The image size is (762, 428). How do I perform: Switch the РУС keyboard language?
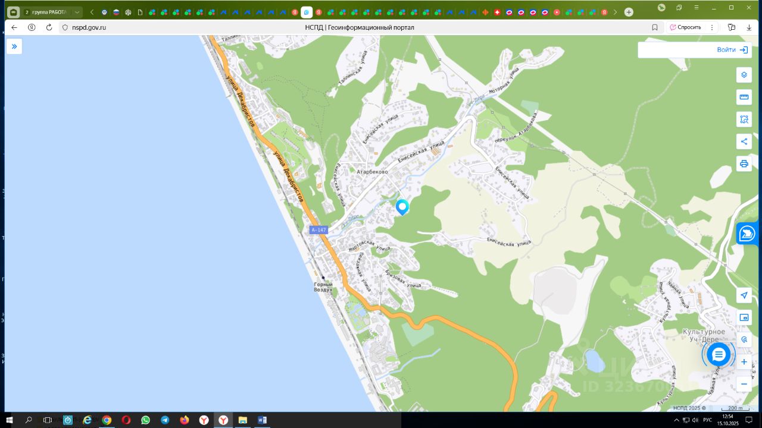pos(708,420)
